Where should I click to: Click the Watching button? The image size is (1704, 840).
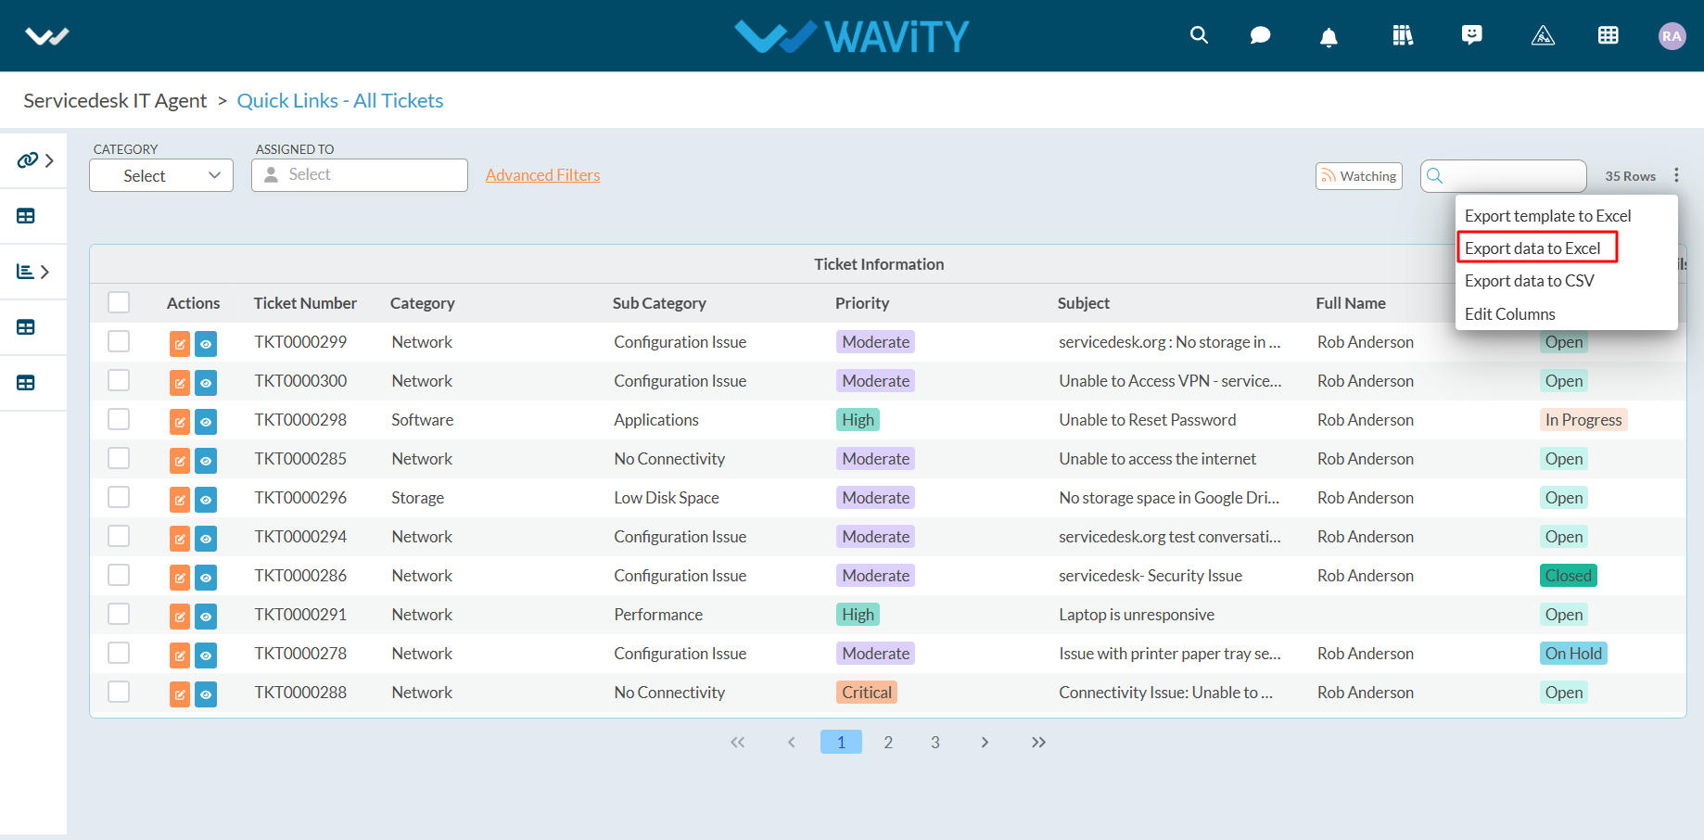point(1359,176)
